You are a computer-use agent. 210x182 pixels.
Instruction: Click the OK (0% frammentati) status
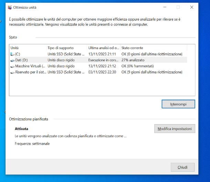tap(138, 66)
